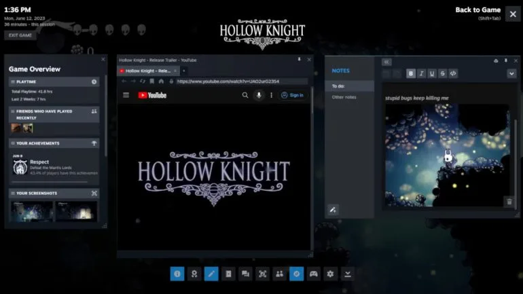Click the lock icon beside the URL
This screenshot has width=523, height=294.
pos(171,81)
